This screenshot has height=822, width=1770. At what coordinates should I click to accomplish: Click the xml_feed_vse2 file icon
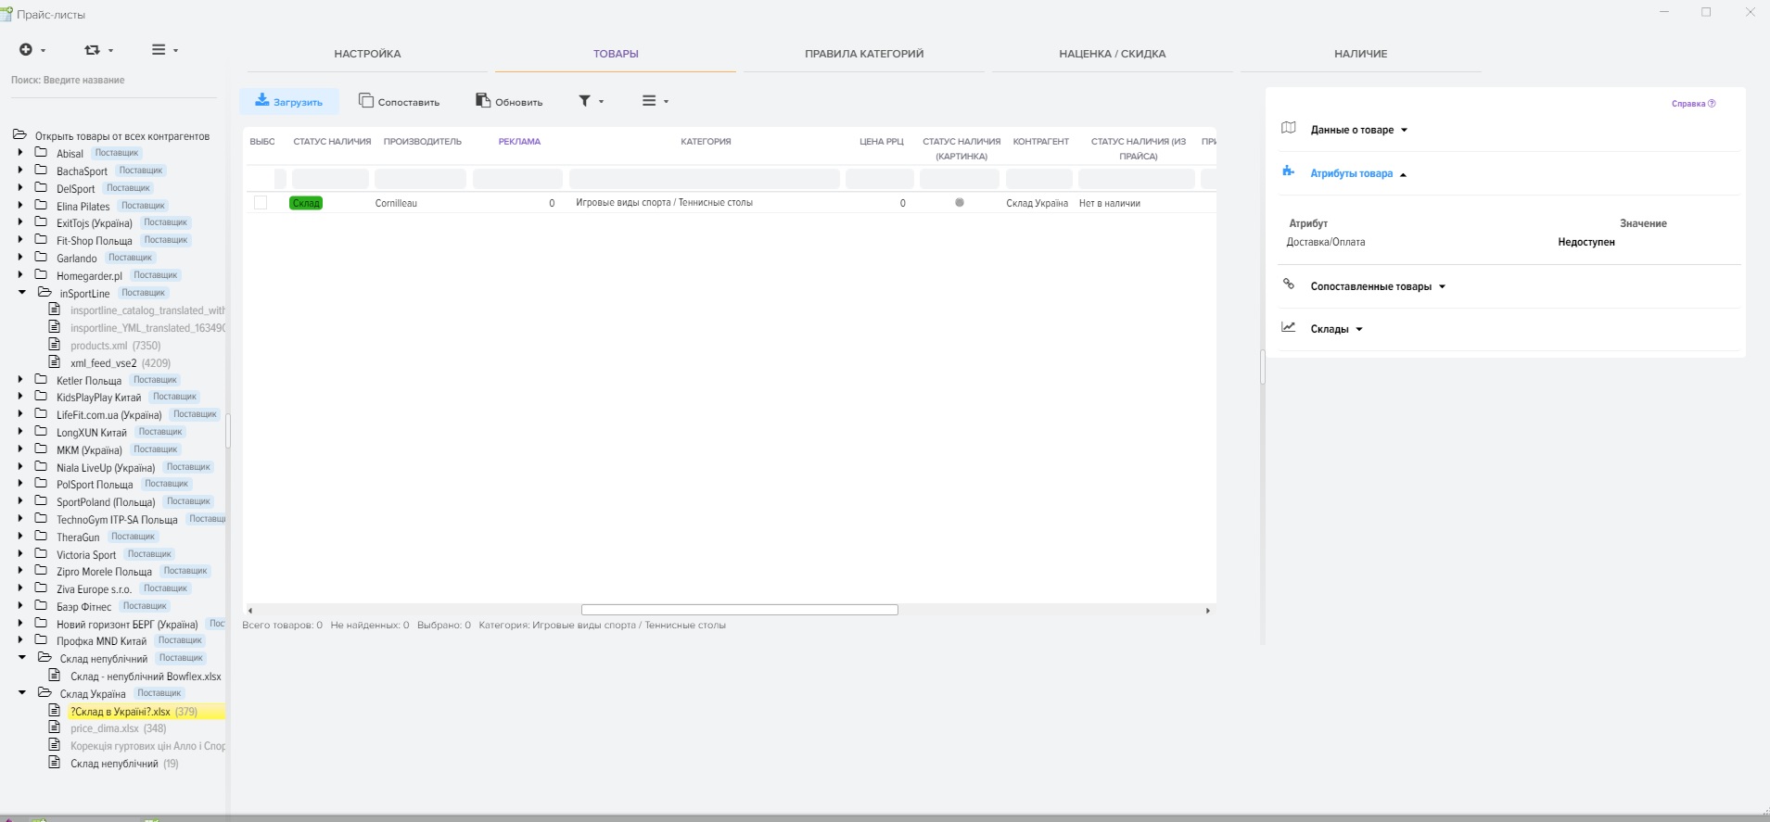pos(55,362)
